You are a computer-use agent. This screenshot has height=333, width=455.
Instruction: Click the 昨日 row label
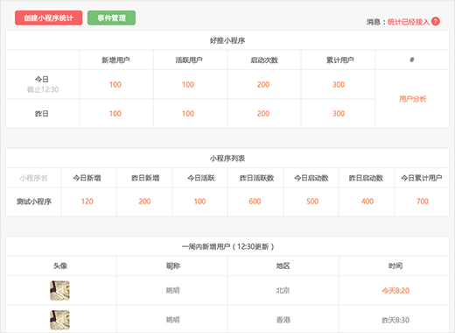[x=42, y=114]
